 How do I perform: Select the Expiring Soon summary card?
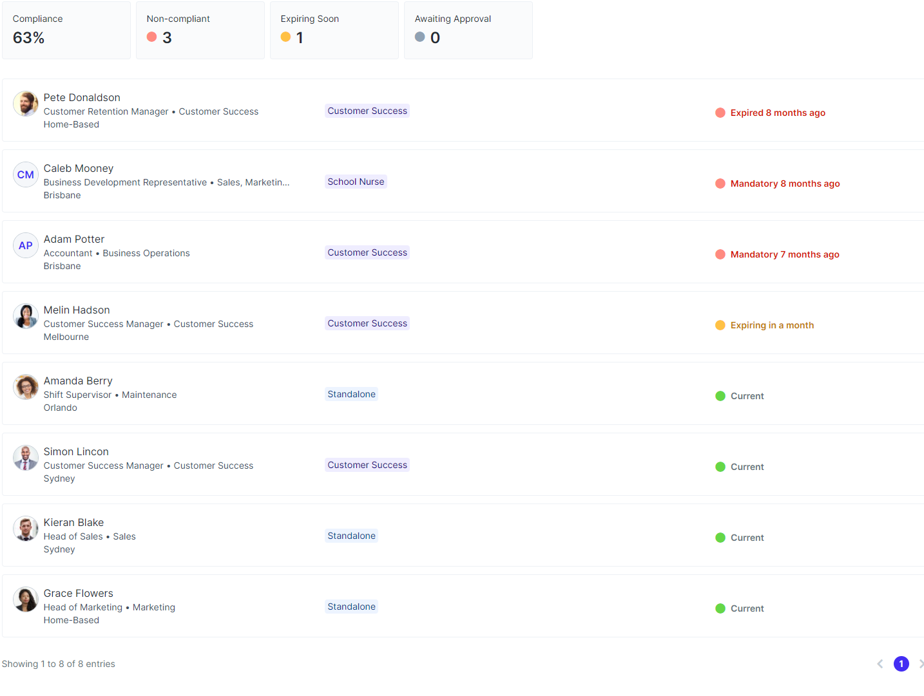(334, 30)
